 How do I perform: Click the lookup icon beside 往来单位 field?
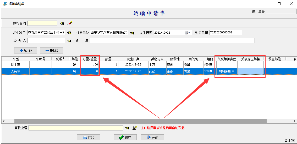(x=132, y=33)
